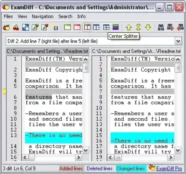Click the right pane scroll left arrow
The image size is (186, 174).
pos(111,158)
